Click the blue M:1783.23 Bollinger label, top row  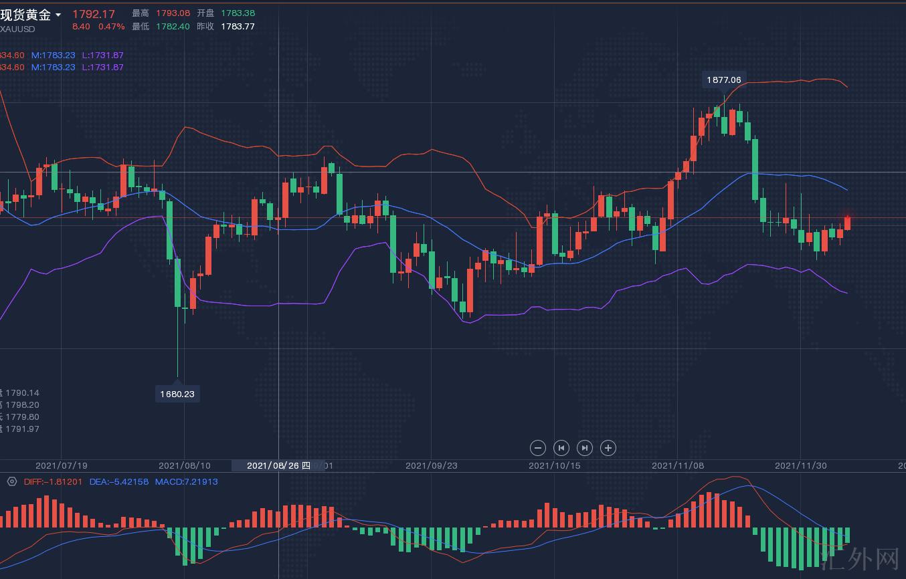coord(53,55)
